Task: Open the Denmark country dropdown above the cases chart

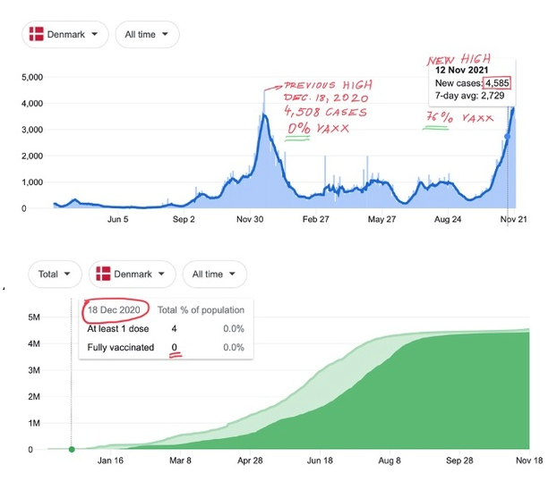Action: 65,35
